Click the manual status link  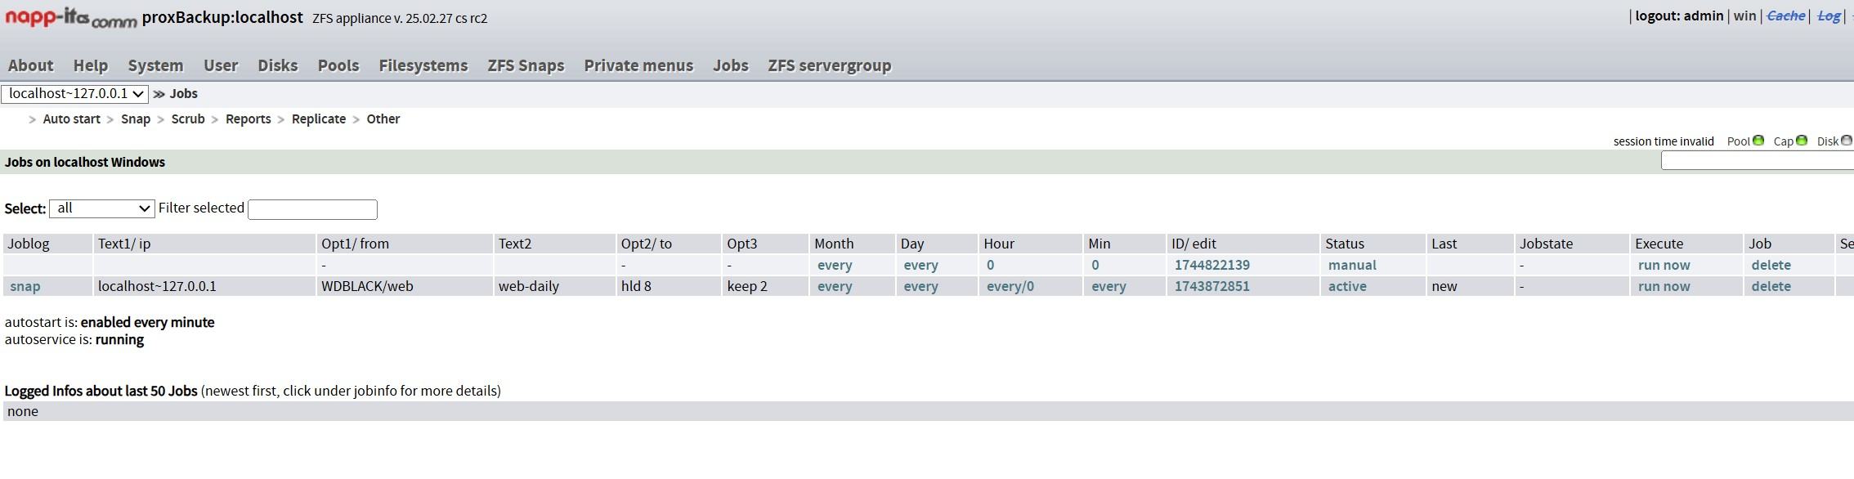click(x=1352, y=266)
